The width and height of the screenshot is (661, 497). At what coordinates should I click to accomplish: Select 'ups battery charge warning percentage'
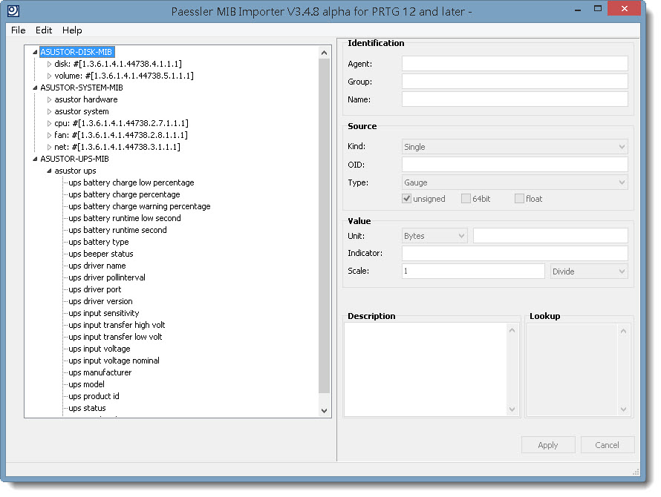139,206
